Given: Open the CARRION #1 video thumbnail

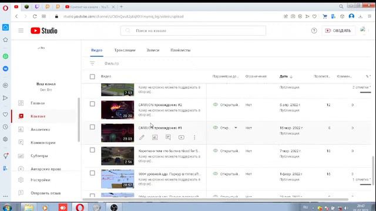Looking at the screenshot, I should pyautogui.click(x=117, y=133).
